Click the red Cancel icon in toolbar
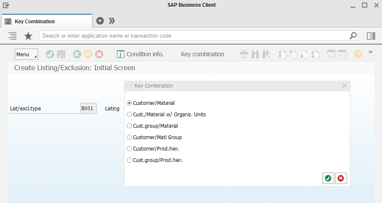The image size is (382, 203). [99, 54]
